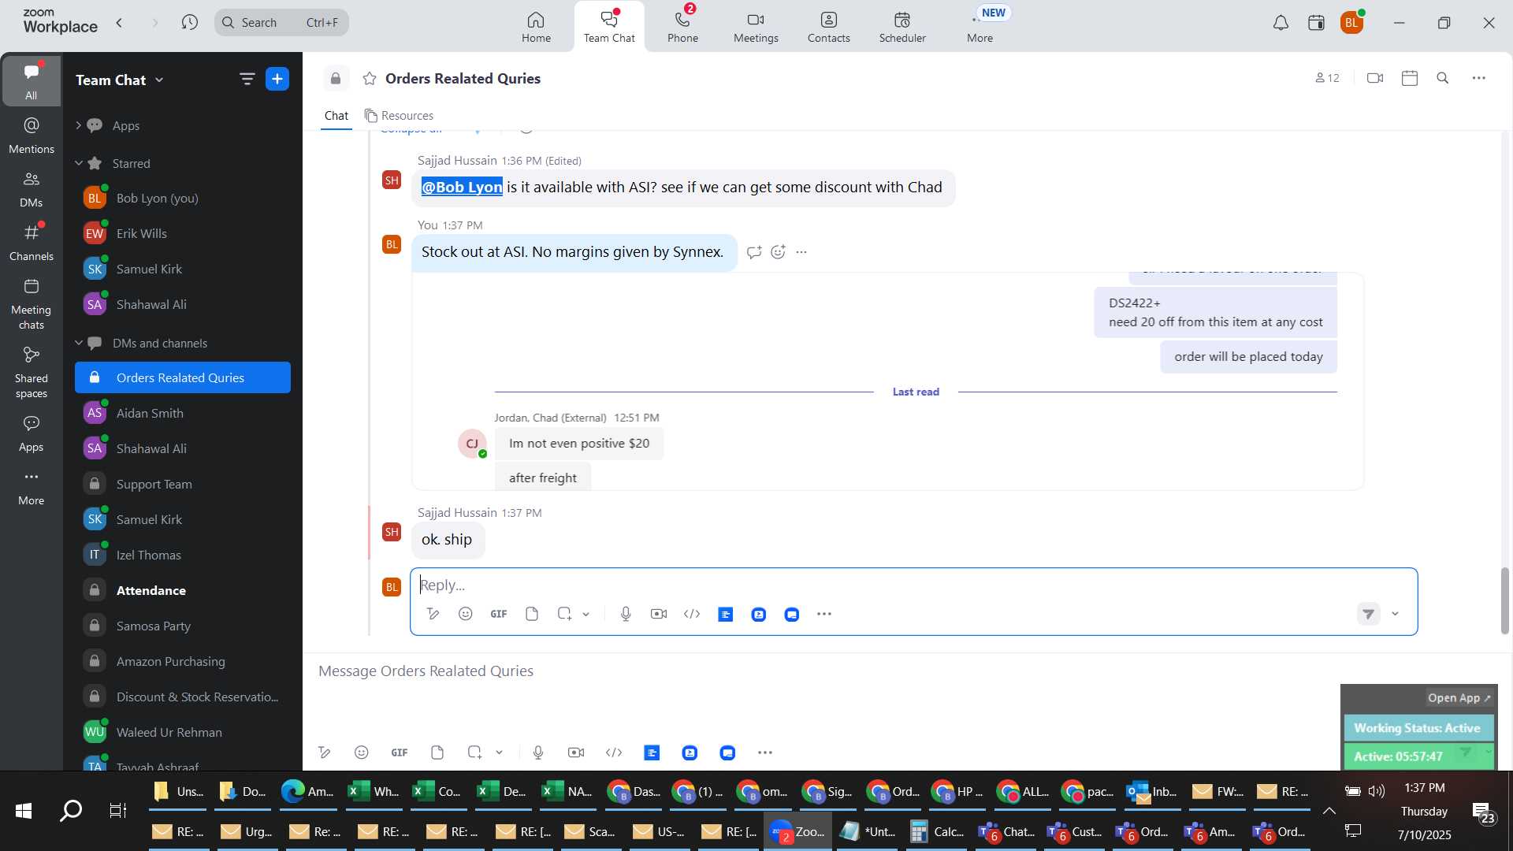Click the Search box in top bar
The image size is (1513, 851).
[281, 22]
